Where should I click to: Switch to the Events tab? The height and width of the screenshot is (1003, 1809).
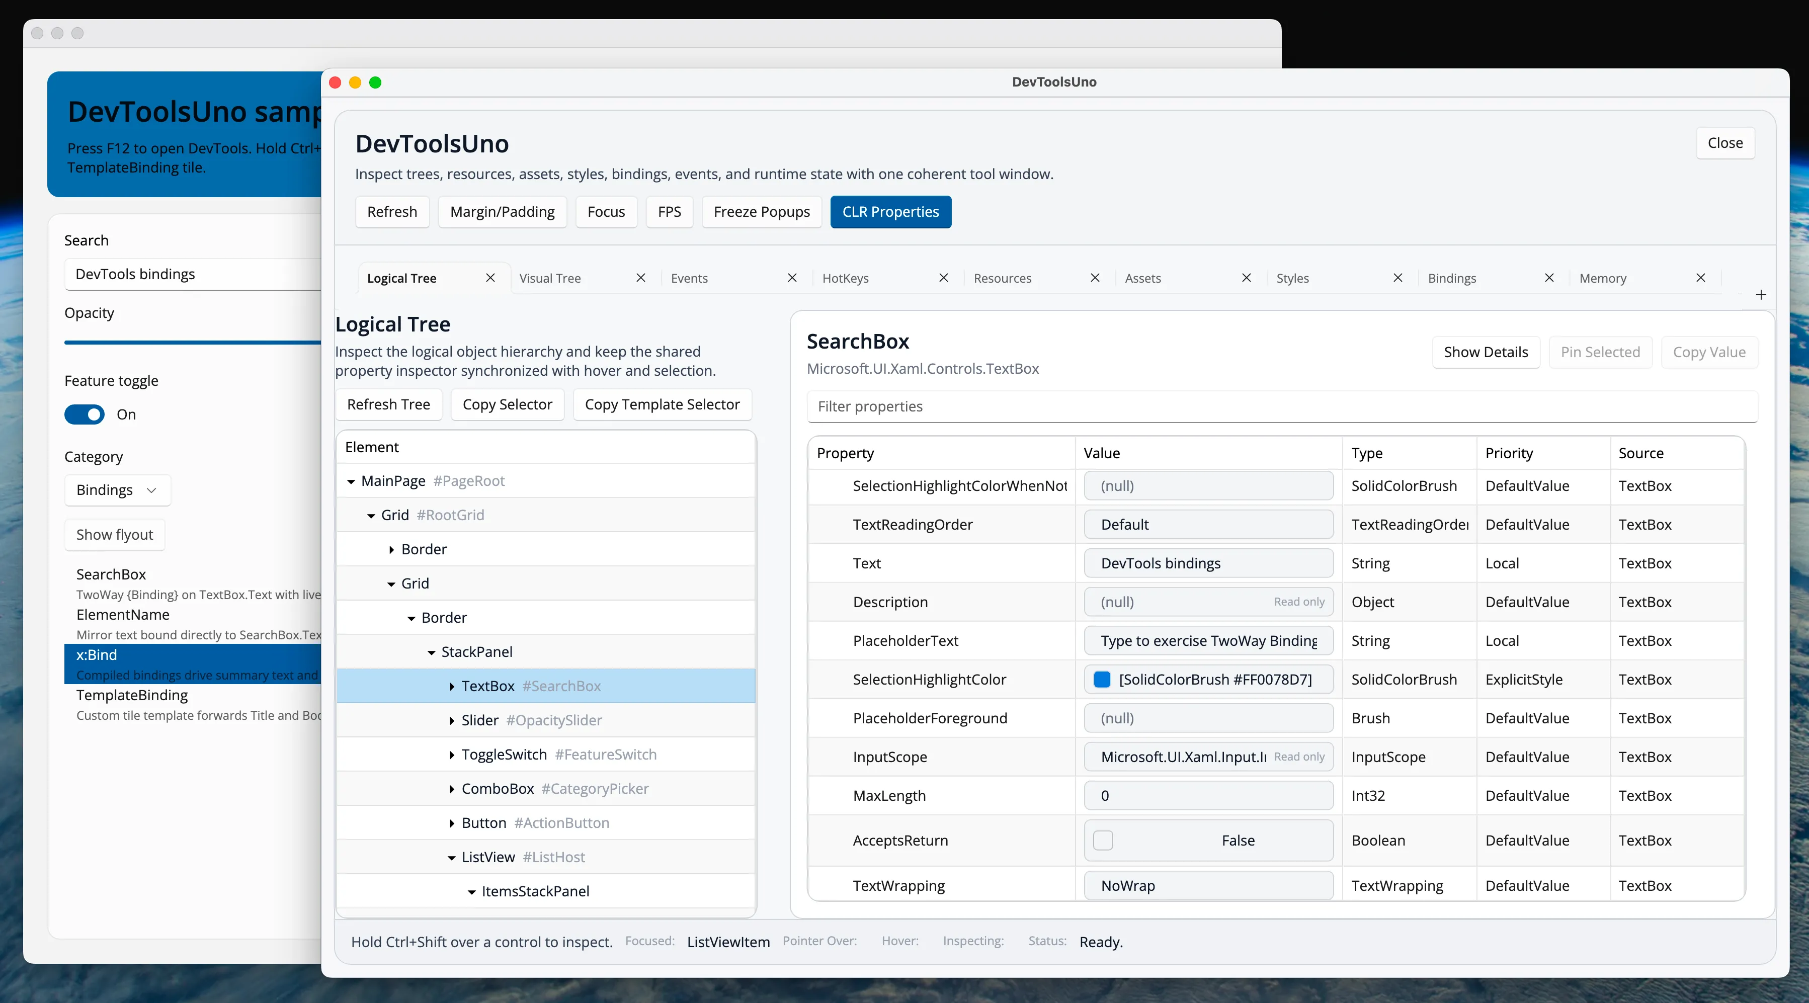pyautogui.click(x=689, y=278)
